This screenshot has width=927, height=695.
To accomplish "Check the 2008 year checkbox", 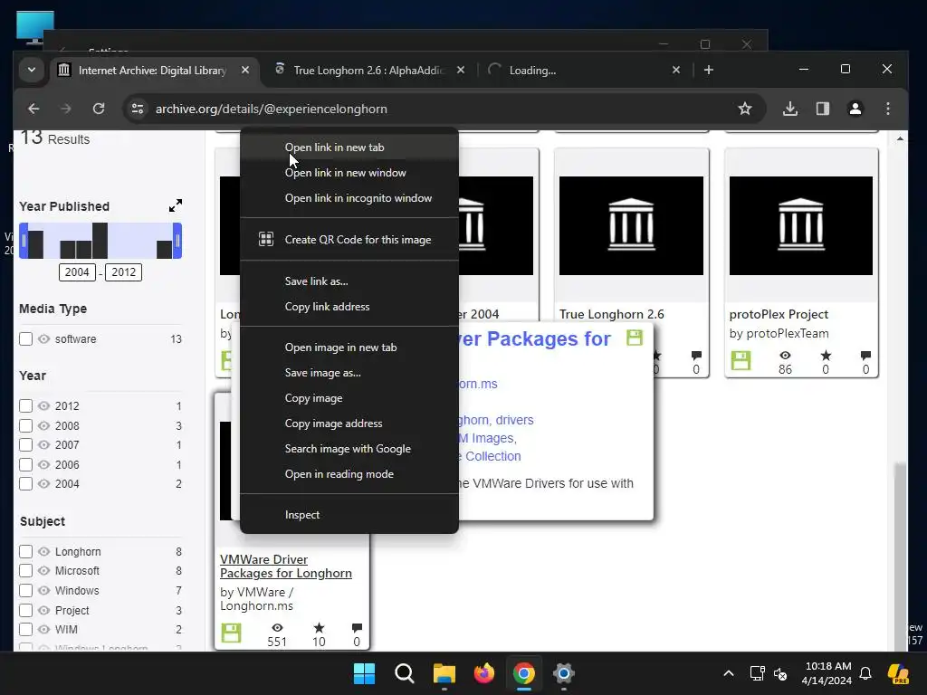I will coord(25,425).
